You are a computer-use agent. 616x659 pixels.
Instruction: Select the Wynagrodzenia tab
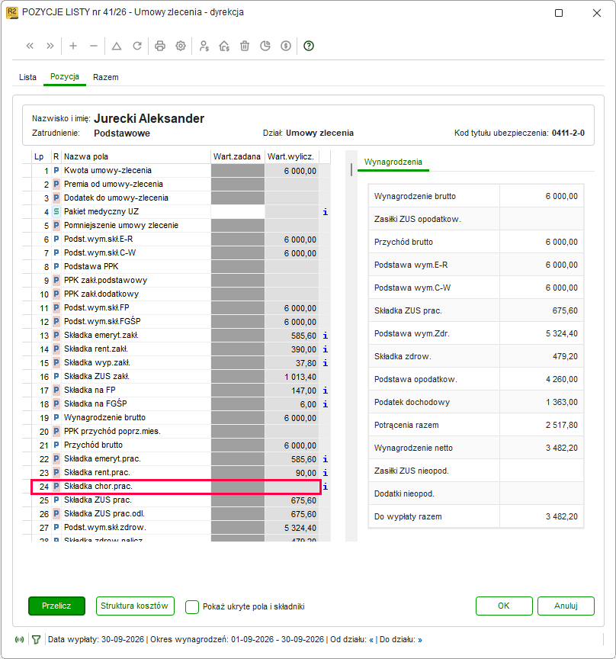393,162
